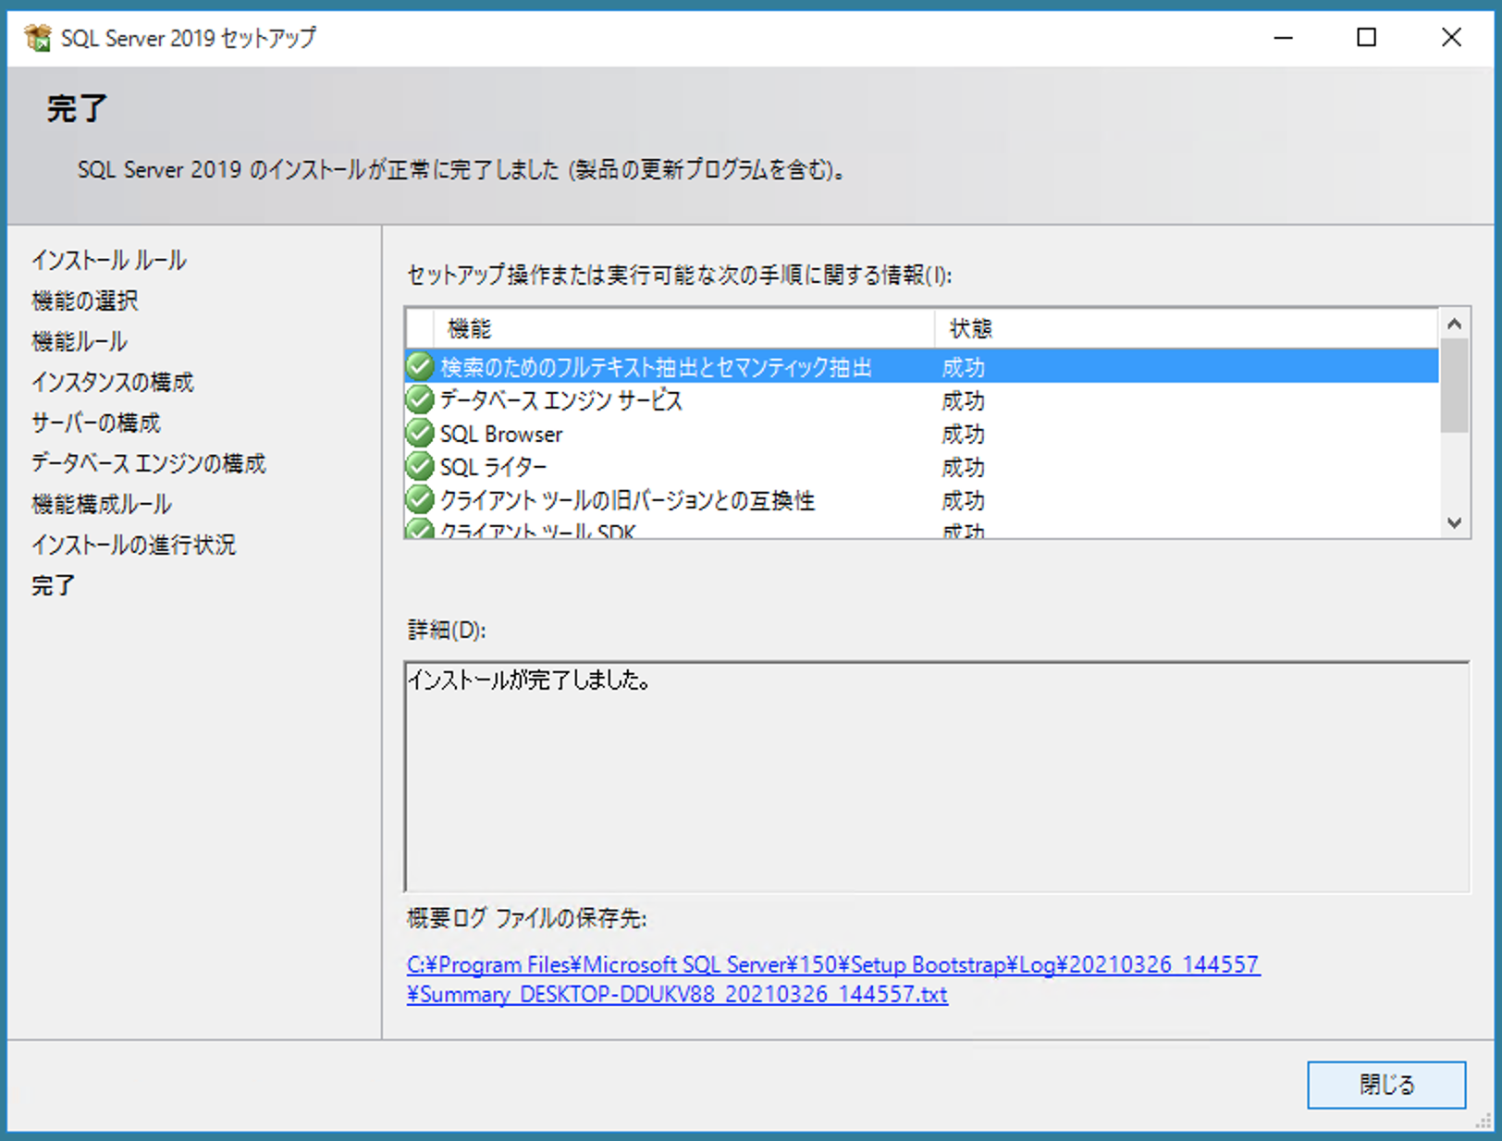This screenshot has height=1141, width=1502.
Task: Maximize the SQL Server 2019 setup window
Action: tap(1366, 38)
